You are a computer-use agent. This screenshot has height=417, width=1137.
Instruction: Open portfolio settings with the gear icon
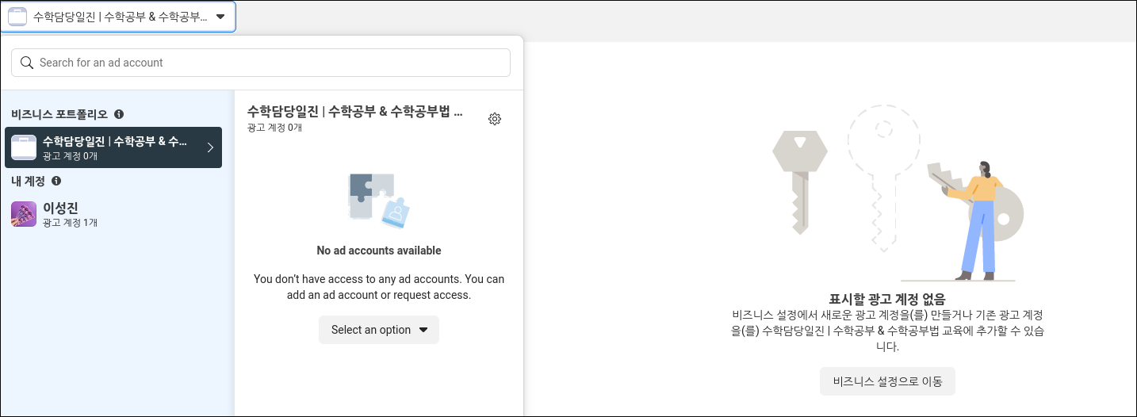pos(495,119)
